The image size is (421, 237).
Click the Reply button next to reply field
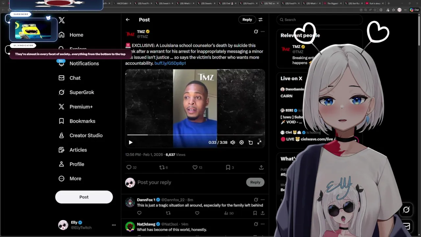coord(255,182)
